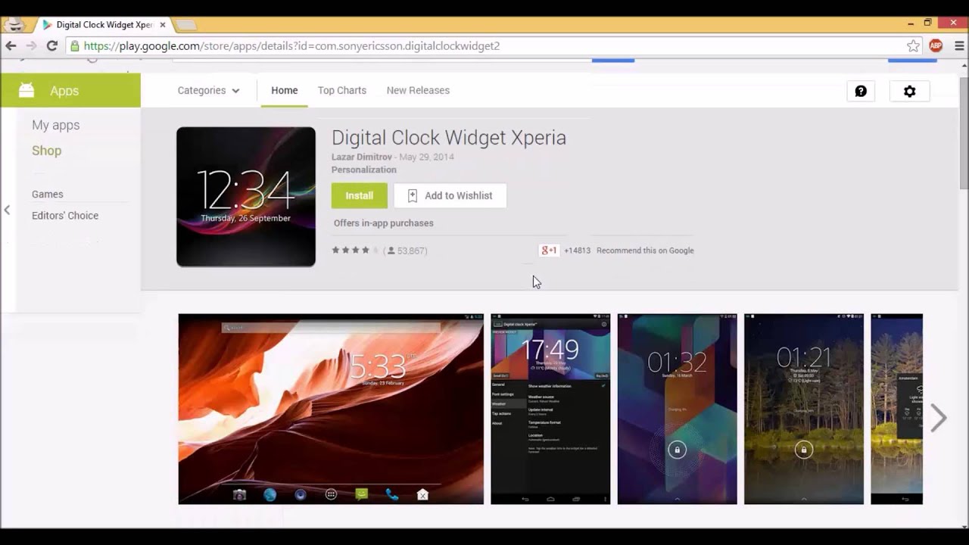Open the settings gear icon
The image size is (969, 545).
[909, 91]
